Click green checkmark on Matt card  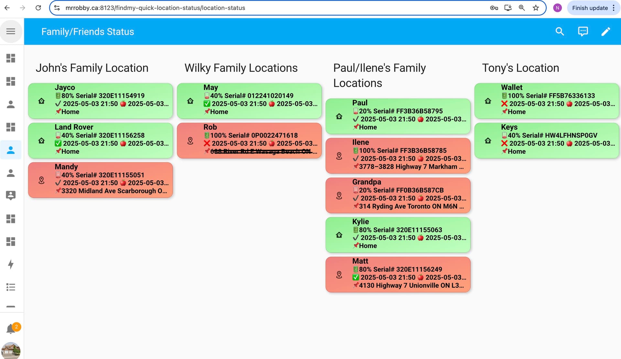pyautogui.click(x=355, y=277)
